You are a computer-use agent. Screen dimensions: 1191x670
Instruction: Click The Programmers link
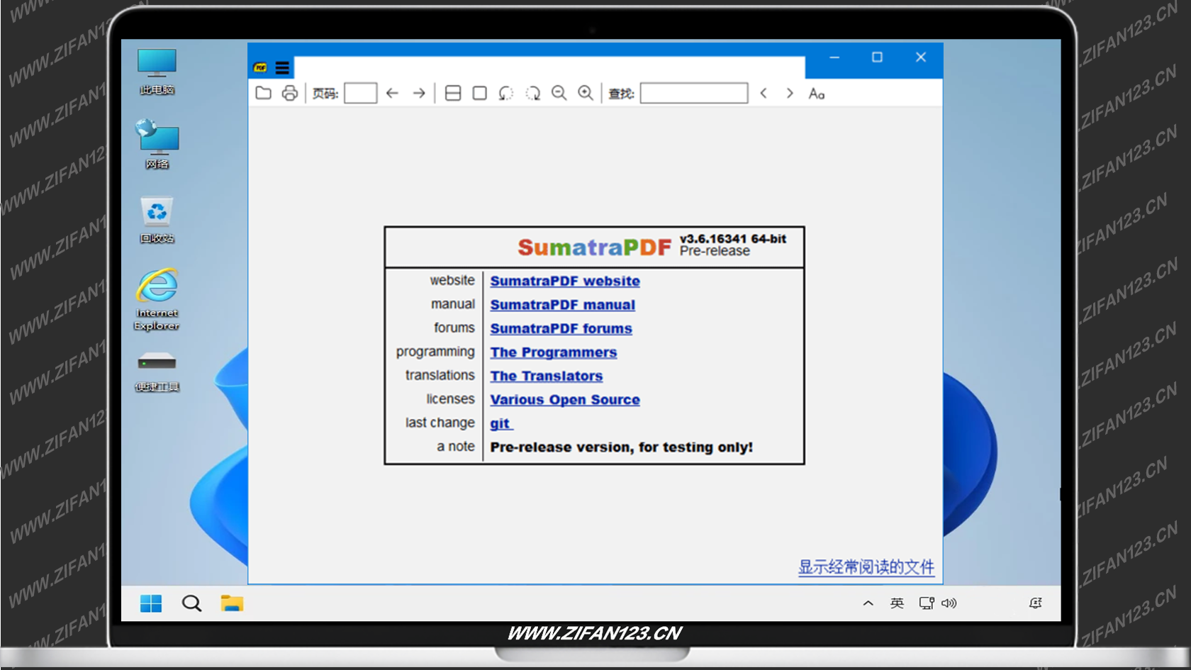click(x=554, y=352)
